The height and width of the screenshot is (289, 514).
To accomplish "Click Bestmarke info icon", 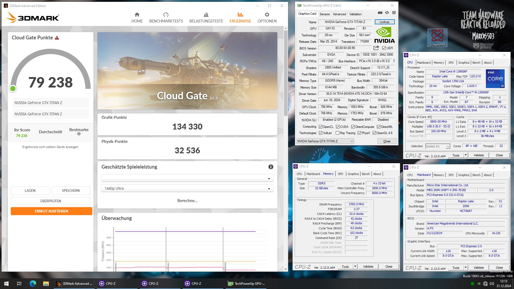I will click(x=79, y=134).
